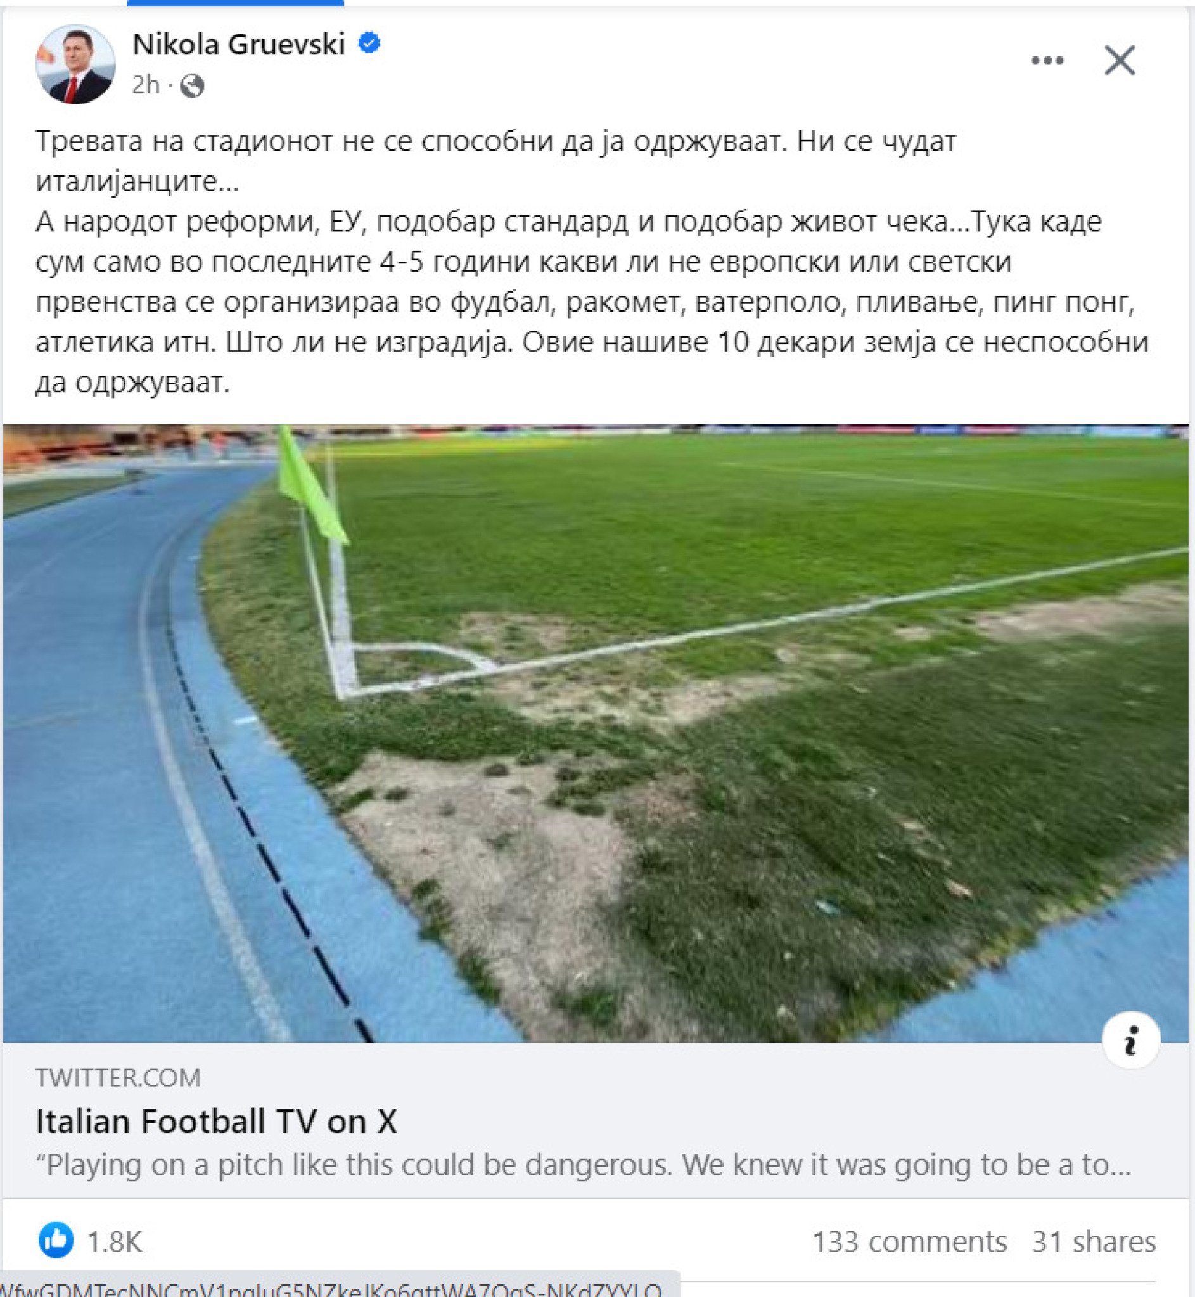Click the "Playing on a pitch like this" description
The width and height of the screenshot is (1195, 1297).
click(584, 1165)
